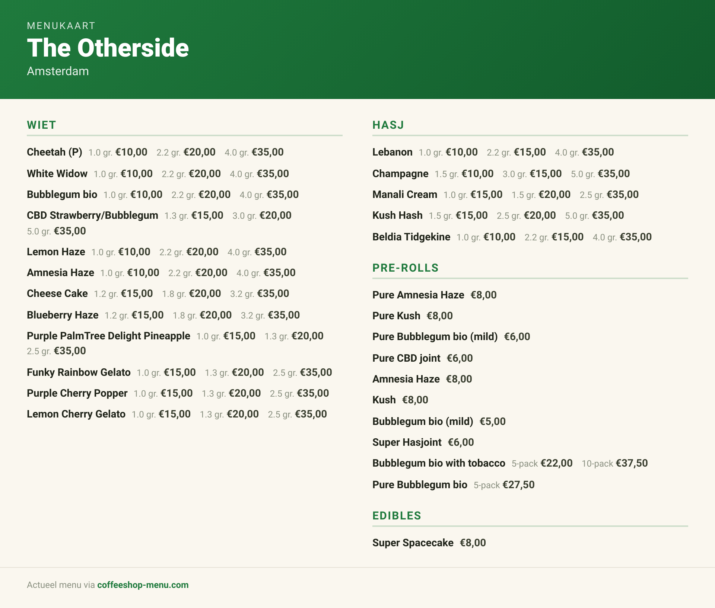Click Kush Hash 1.5 gr. €15,00 price
The image size is (715, 608).
click(458, 215)
